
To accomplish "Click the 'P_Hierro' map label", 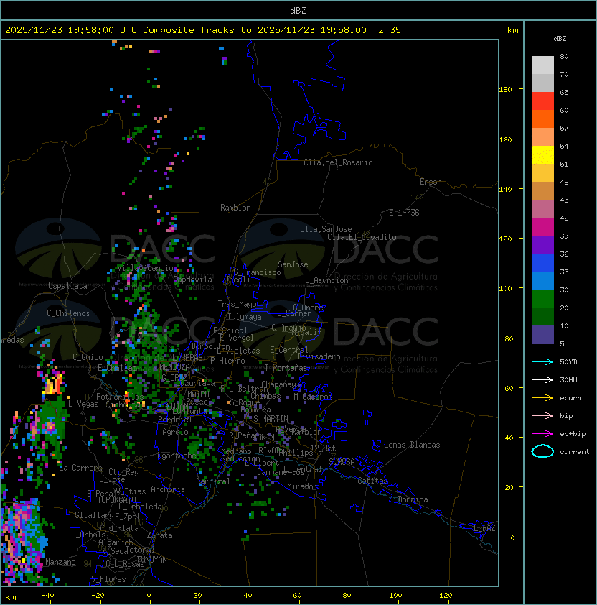I will coord(227,361).
